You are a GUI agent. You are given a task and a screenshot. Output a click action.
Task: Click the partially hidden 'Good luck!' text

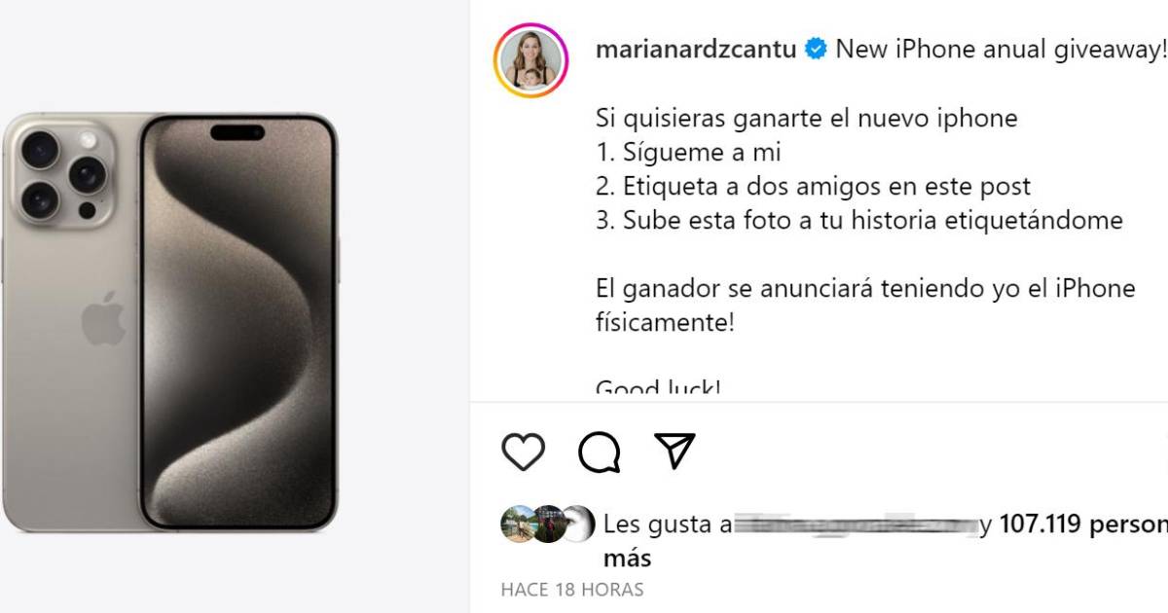pyautogui.click(x=658, y=389)
